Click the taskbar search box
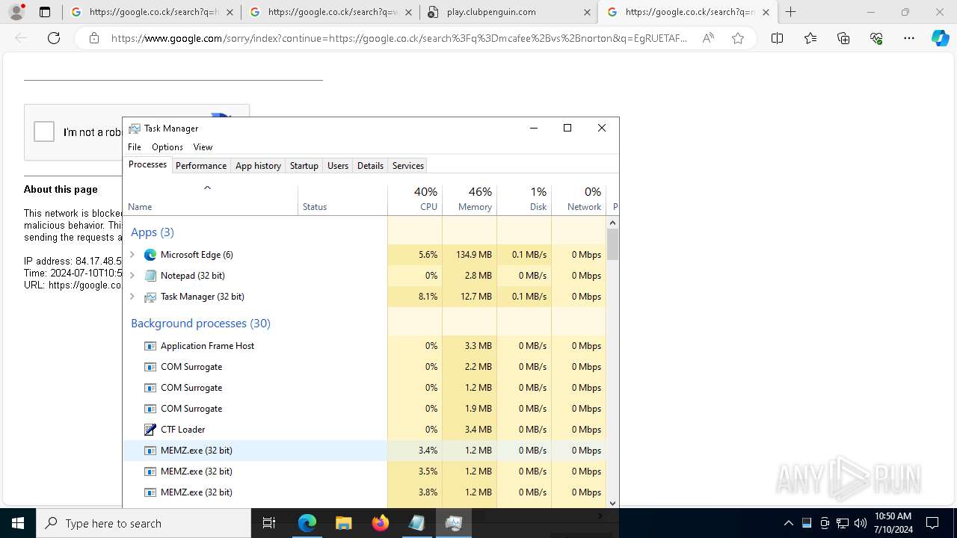 tap(144, 523)
